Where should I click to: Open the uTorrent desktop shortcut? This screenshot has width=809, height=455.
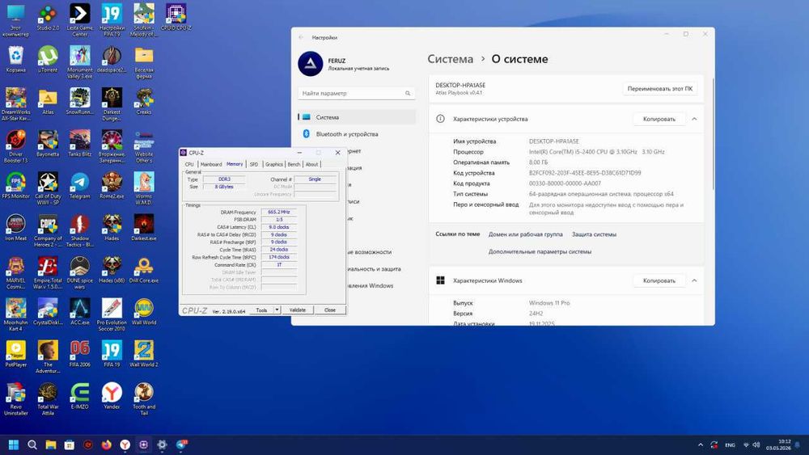coord(48,60)
